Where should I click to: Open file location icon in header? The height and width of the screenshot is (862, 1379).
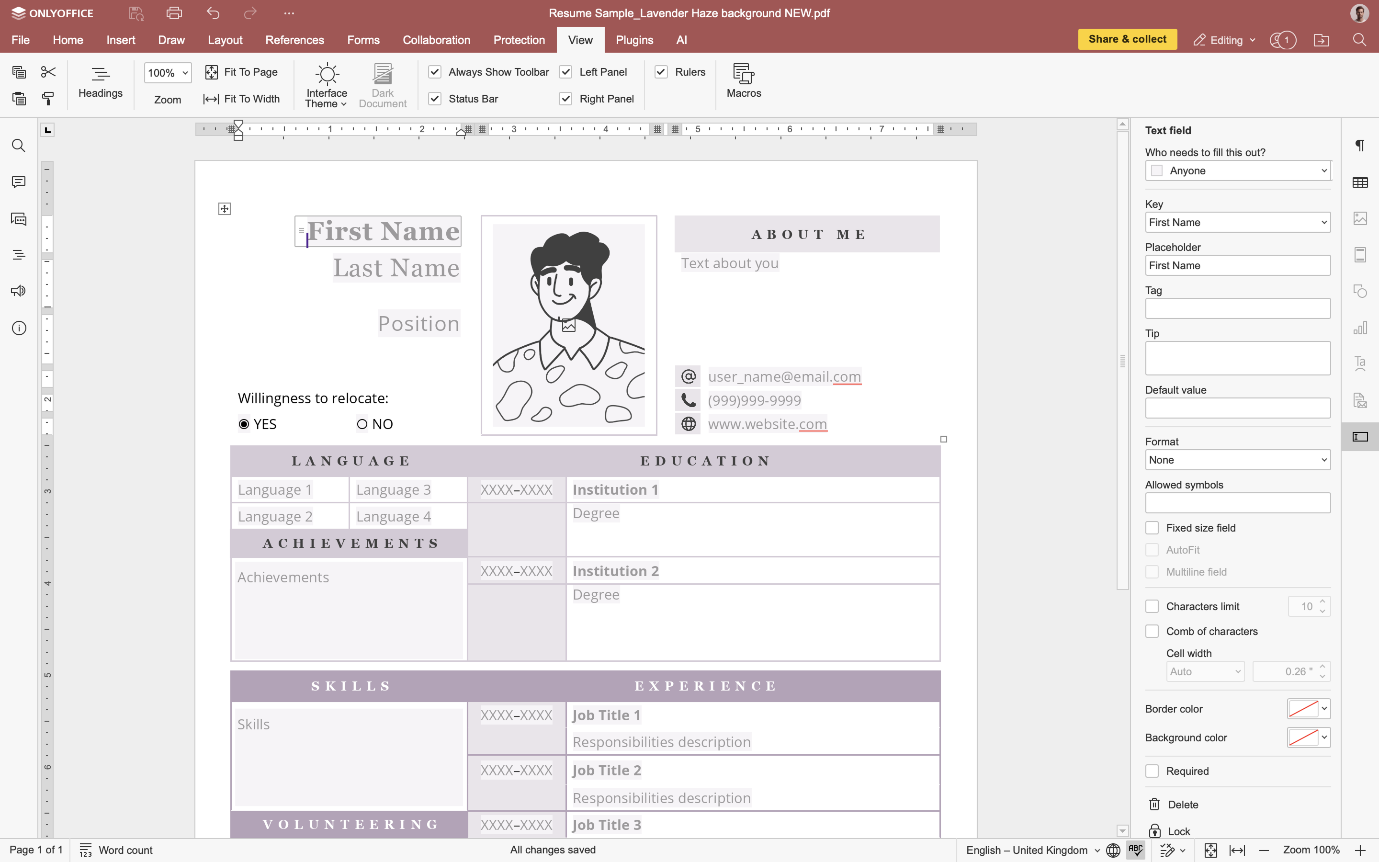point(1322,40)
